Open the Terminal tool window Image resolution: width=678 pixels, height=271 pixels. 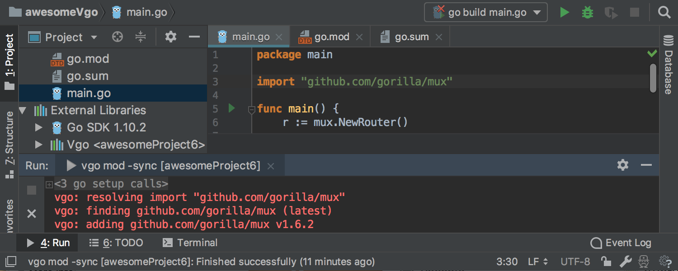coord(190,243)
